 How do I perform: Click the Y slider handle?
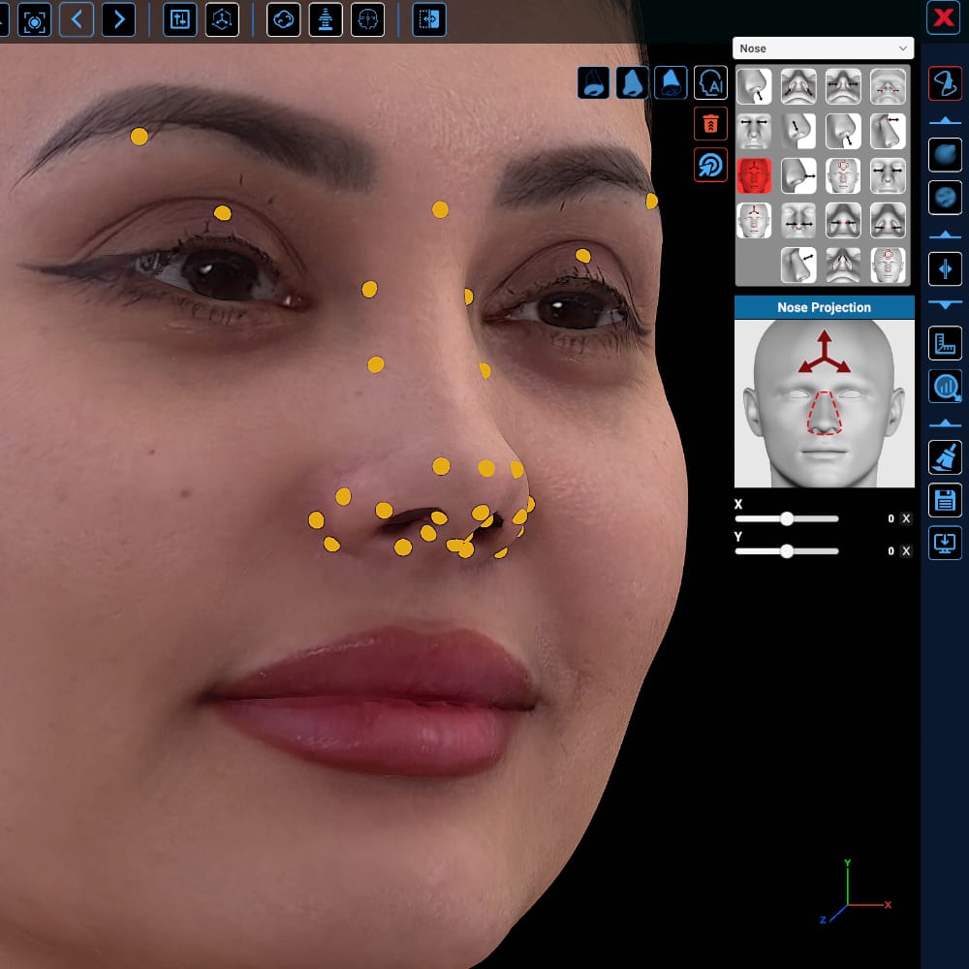coord(786,550)
